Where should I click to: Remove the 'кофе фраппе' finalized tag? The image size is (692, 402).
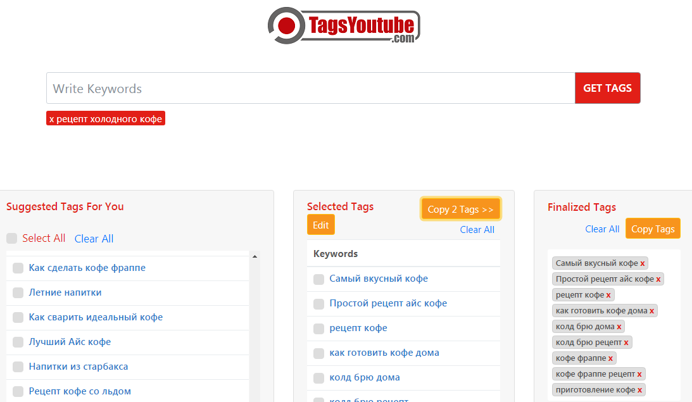click(611, 358)
